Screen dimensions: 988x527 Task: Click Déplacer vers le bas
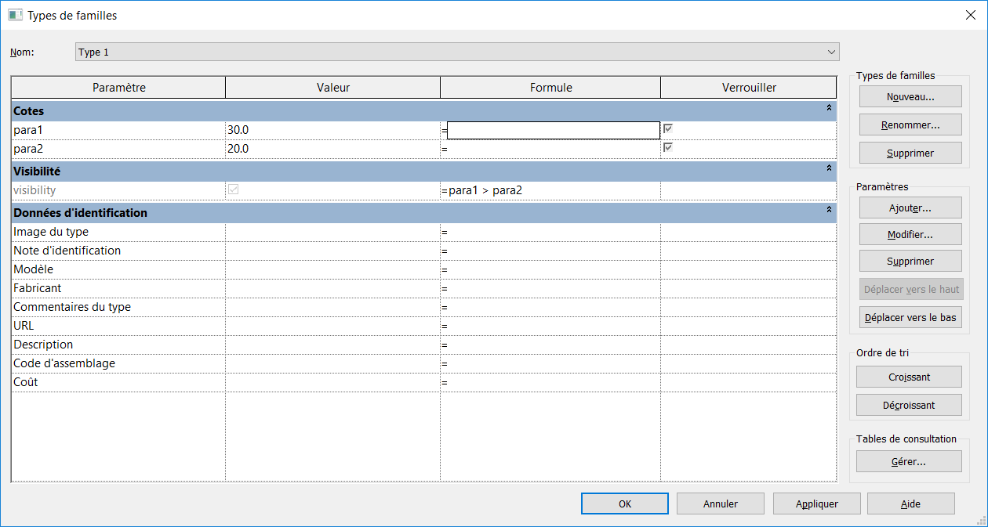click(910, 317)
